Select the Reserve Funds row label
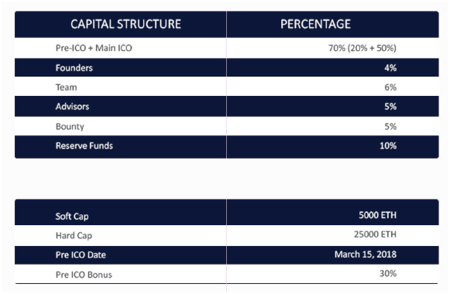 [x=84, y=146]
